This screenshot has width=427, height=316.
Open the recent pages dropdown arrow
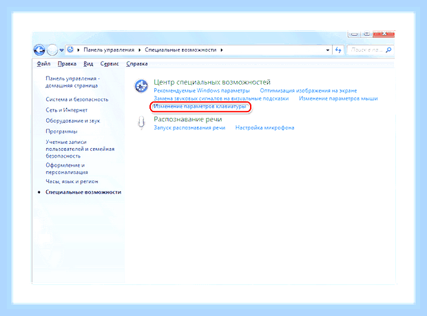click(x=61, y=50)
